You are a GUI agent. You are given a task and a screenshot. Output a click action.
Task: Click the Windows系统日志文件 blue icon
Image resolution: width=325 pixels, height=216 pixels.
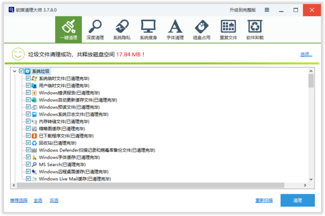(x=34, y=114)
